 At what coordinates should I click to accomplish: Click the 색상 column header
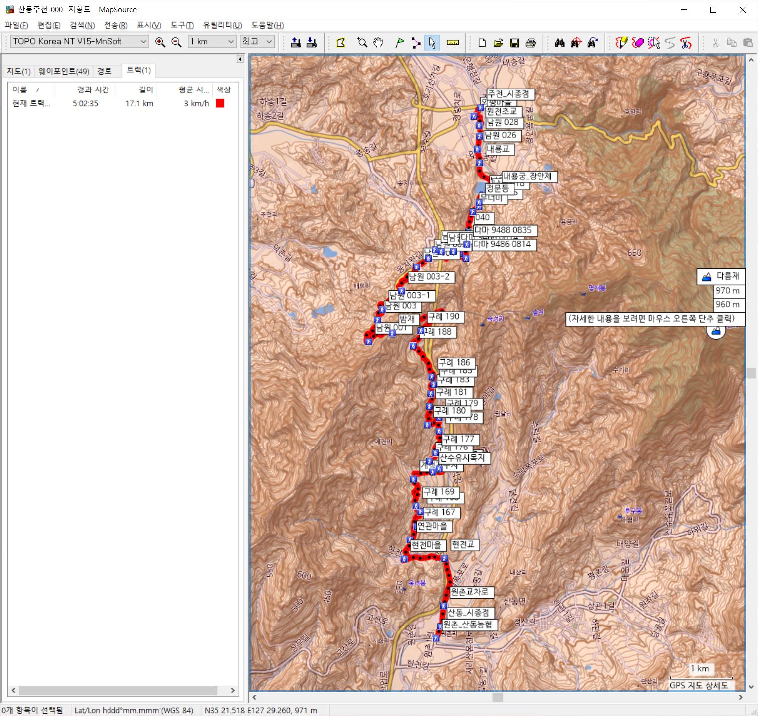tap(225, 89)
